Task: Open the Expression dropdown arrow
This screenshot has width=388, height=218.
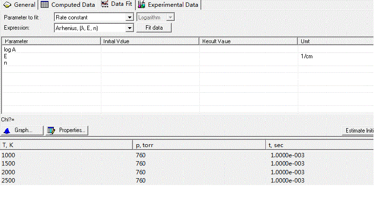Action: point(129,28)
